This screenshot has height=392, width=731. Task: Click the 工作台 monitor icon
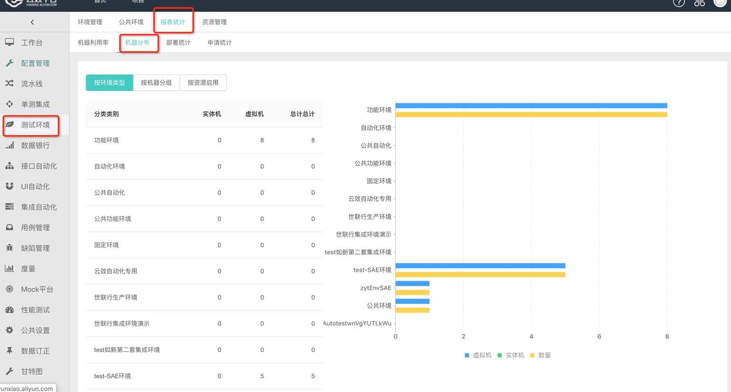pyautogui.click(x=9, y=42)
